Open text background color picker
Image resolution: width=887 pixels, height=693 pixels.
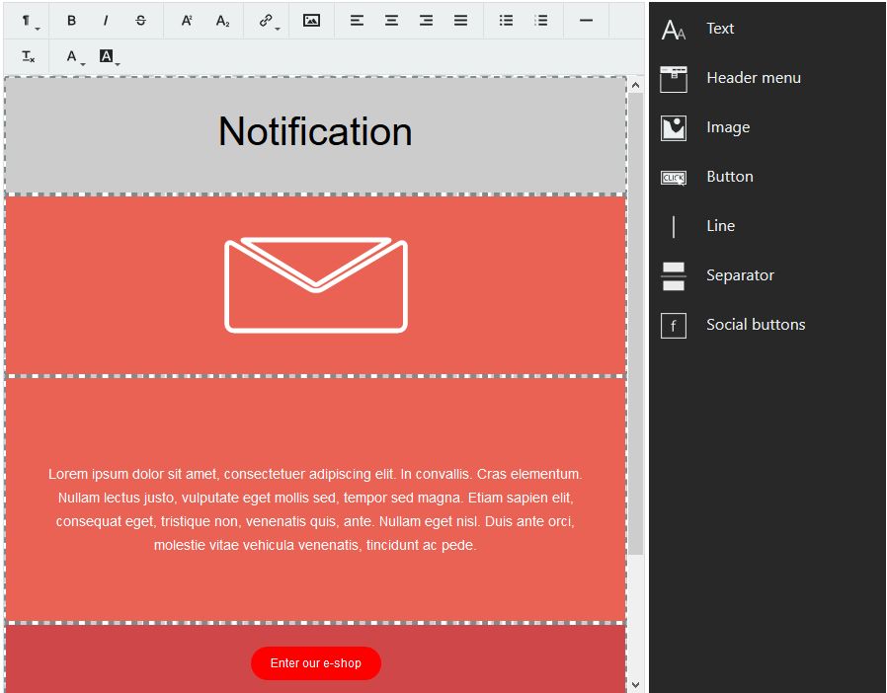[109, 57]
